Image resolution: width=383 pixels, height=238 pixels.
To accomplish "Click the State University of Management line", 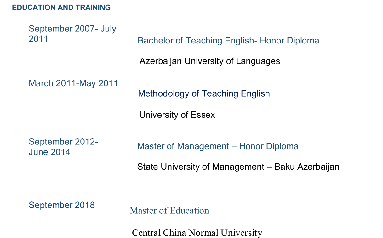I will tap(238, 167).
